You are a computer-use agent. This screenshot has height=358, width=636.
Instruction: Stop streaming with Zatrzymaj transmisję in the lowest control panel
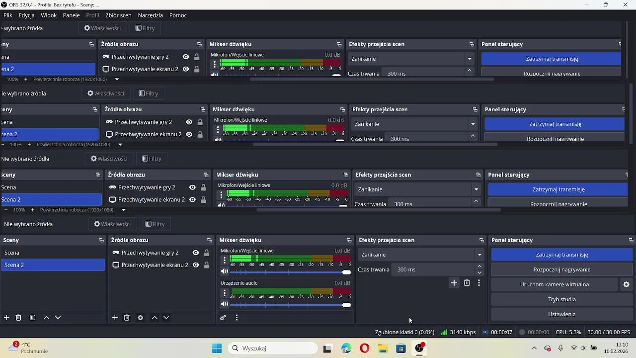point(562,255)
